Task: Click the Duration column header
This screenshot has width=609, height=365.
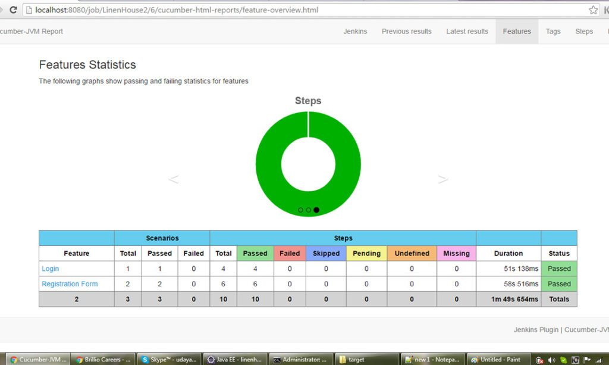Action: click(508, 254)
